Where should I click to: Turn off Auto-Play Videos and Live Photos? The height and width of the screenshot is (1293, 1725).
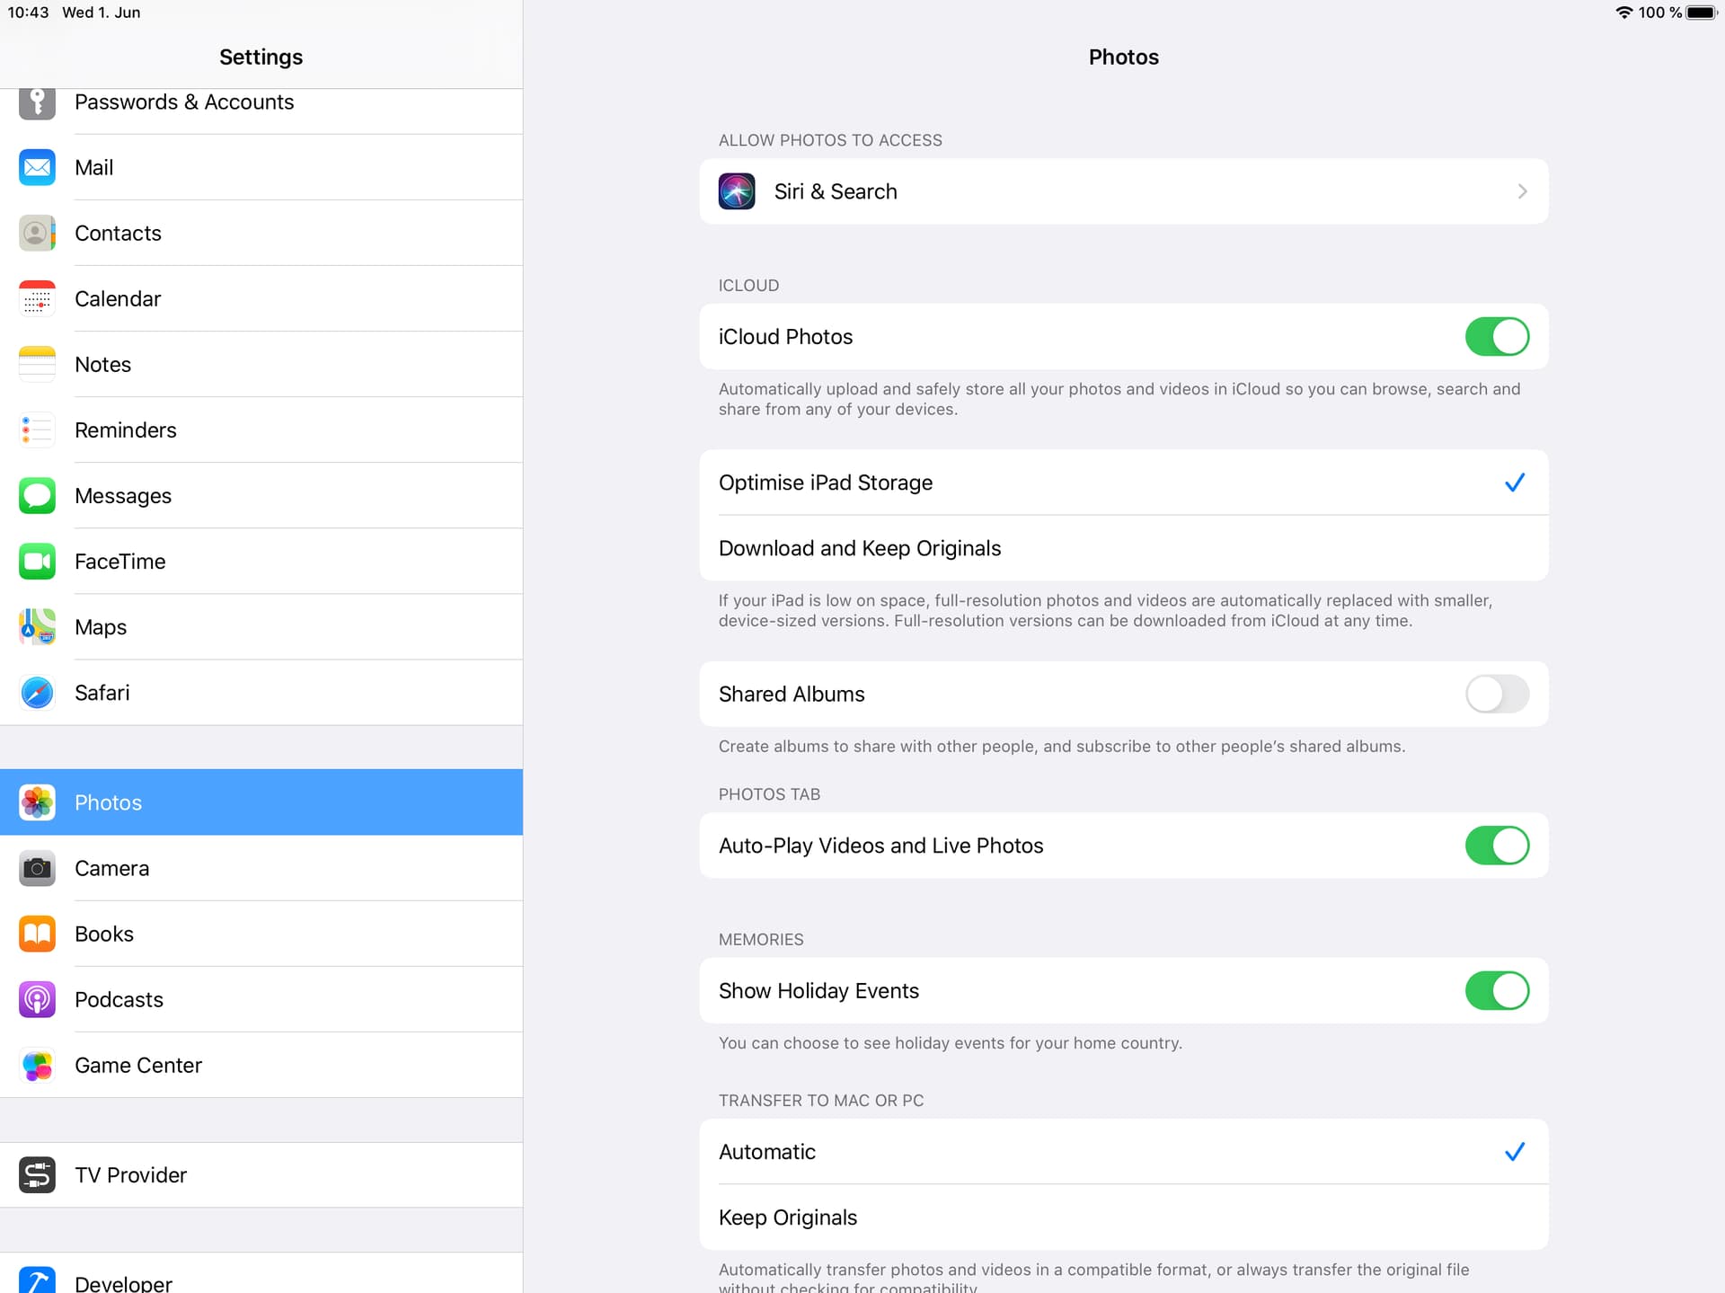[1496, 846]
